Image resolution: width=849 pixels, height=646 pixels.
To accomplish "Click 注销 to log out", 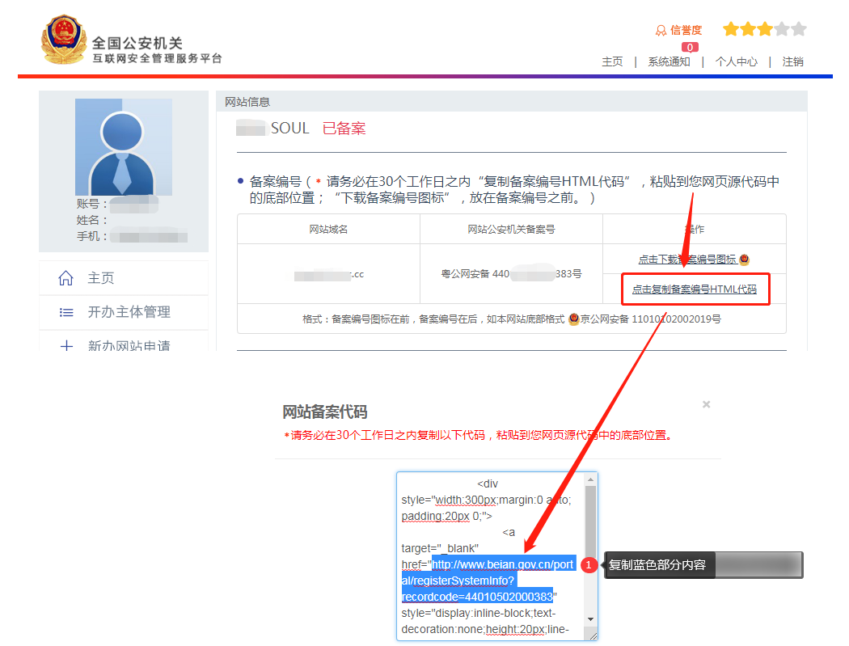I will 792,61.
